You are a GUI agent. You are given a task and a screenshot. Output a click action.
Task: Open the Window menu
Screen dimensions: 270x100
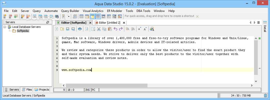tap(159, 11)
